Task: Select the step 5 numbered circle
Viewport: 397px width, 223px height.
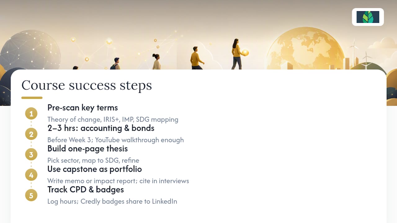Action: pos(31,195)
